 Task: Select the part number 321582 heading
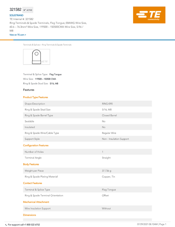click(15, 10)
